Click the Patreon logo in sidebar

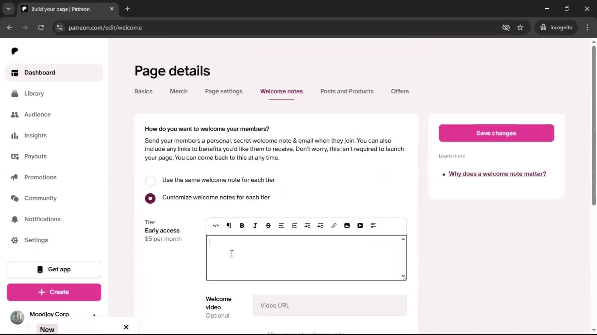(x=15, y=51)
